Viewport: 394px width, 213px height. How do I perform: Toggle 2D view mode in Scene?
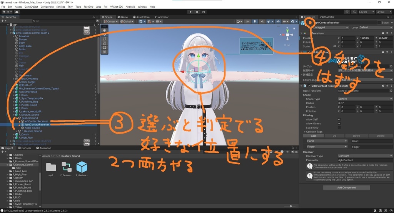click(x=247, y=21)
